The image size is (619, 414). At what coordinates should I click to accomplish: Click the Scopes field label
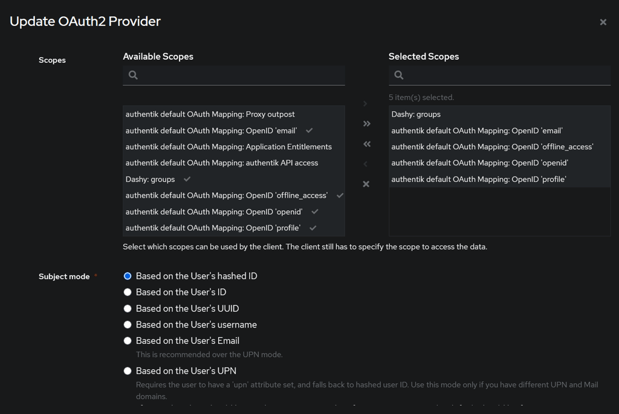pos(52,60)
